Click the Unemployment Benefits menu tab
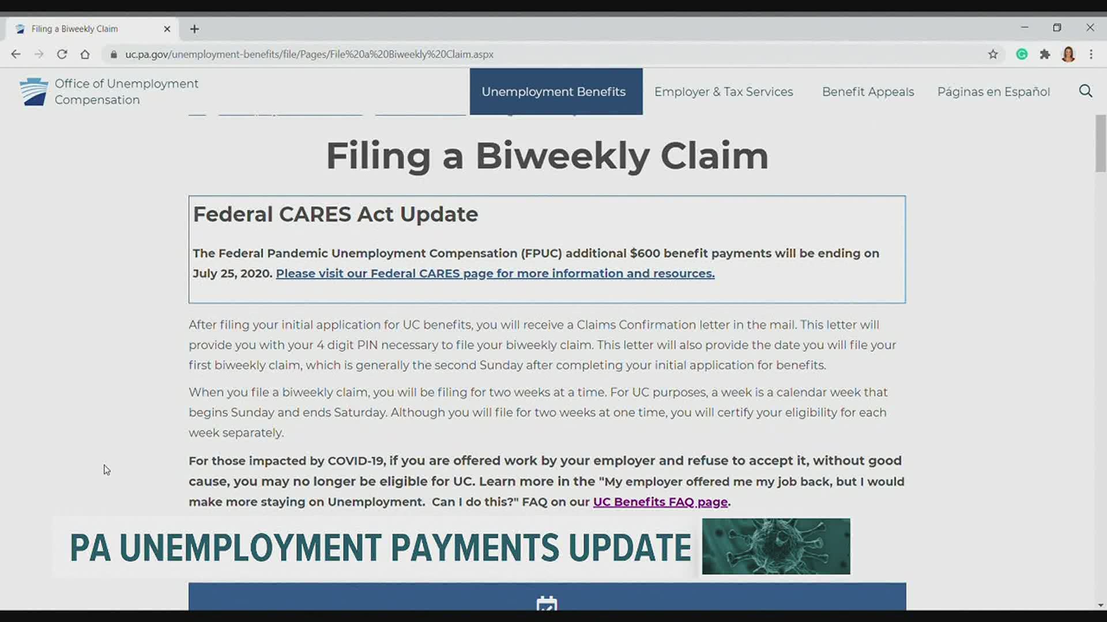 tap(553, 91)
